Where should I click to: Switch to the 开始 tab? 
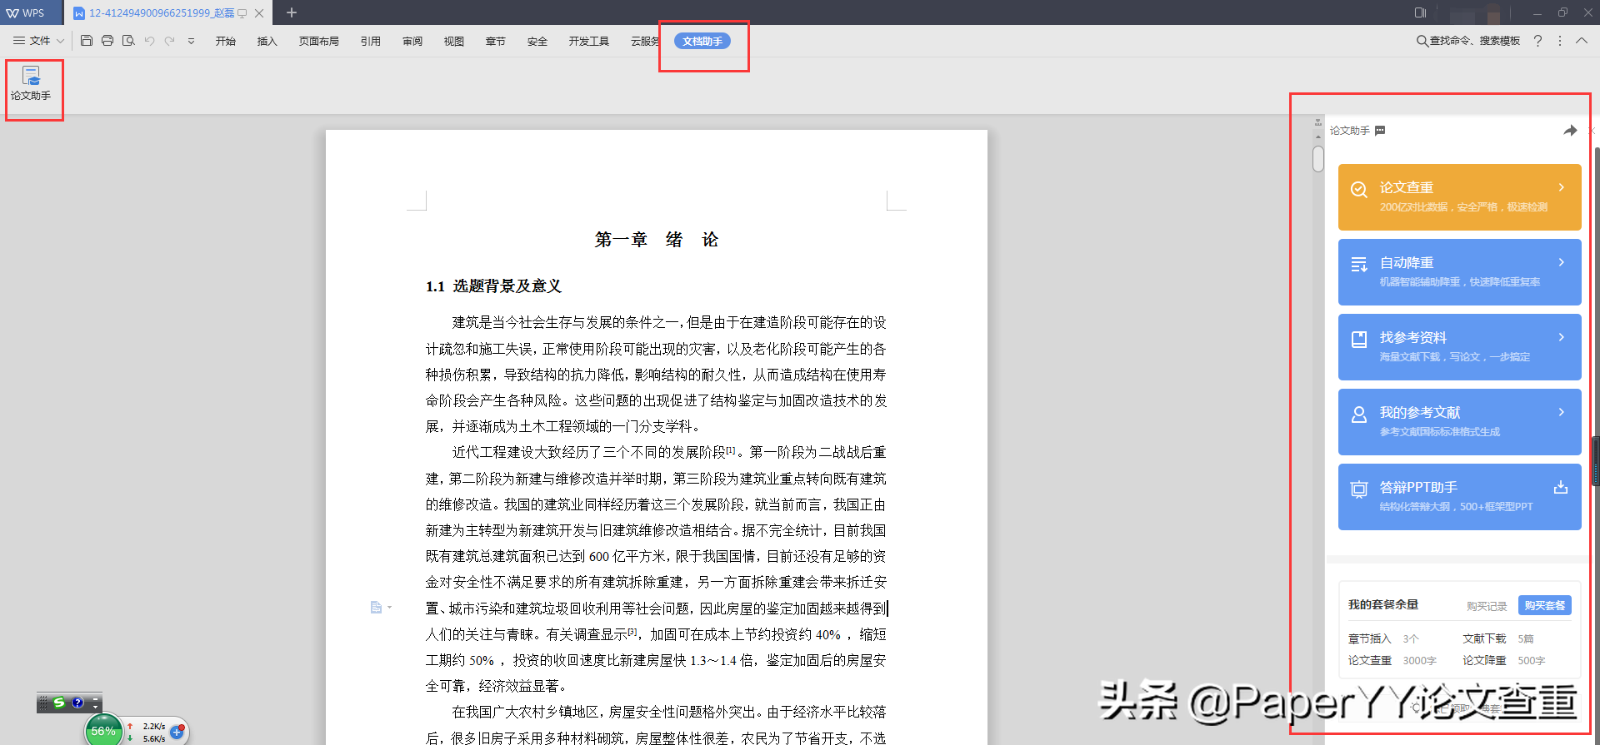coord(226,42)
